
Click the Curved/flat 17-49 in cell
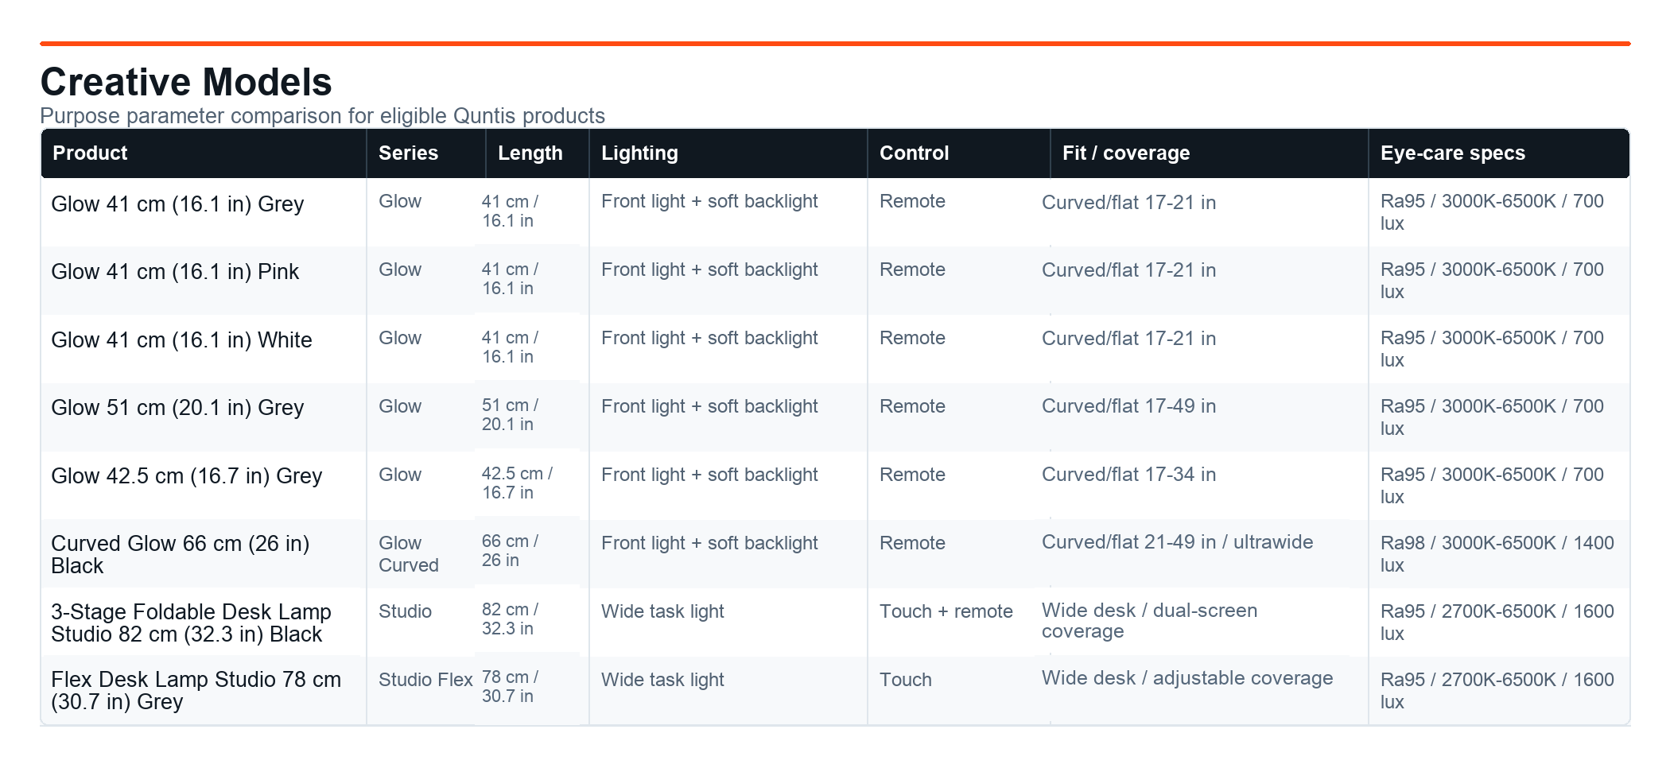(1129, 406)
